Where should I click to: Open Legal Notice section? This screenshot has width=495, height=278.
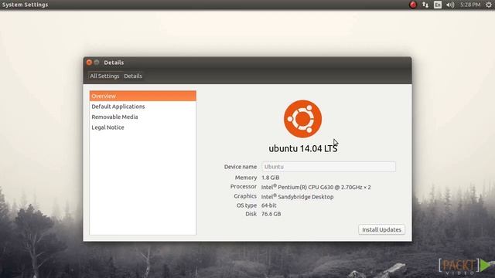tap(142, 127)
